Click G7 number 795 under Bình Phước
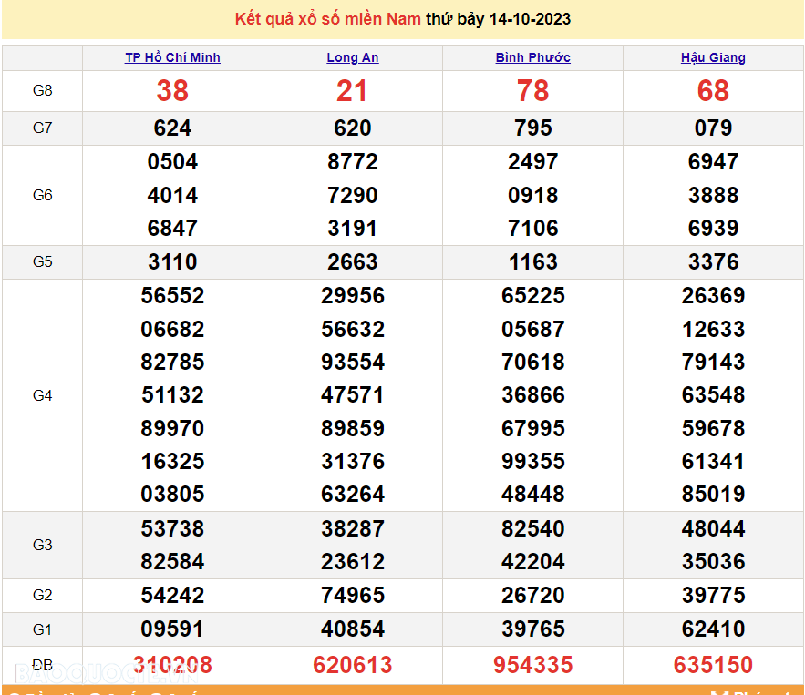The width and height of the screenshot is (805, 695). [532, 128]
